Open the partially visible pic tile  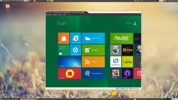point(138,38)
